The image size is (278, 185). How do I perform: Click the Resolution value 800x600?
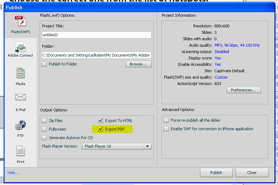point(222,26)
